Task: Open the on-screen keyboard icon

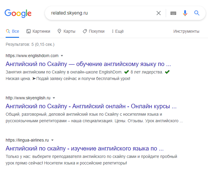Action: coord(173,13)
